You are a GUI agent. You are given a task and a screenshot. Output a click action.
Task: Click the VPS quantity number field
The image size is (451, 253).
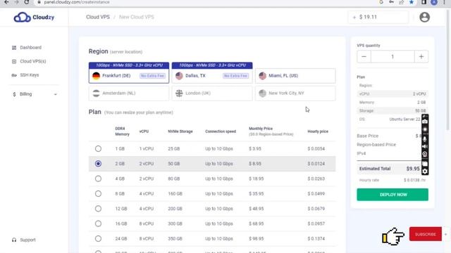393,56
